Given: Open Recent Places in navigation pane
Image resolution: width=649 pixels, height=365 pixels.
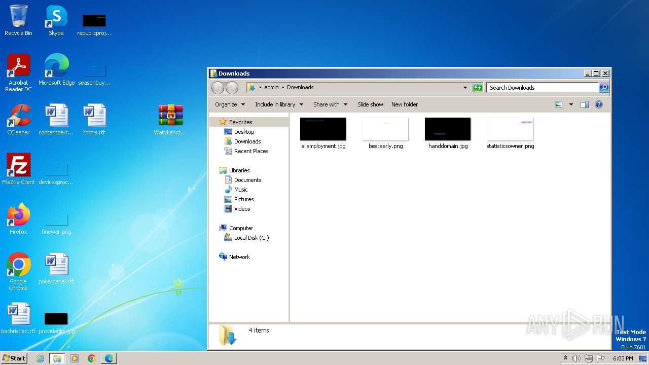Looking at the screenshot, I should point(251,151).
